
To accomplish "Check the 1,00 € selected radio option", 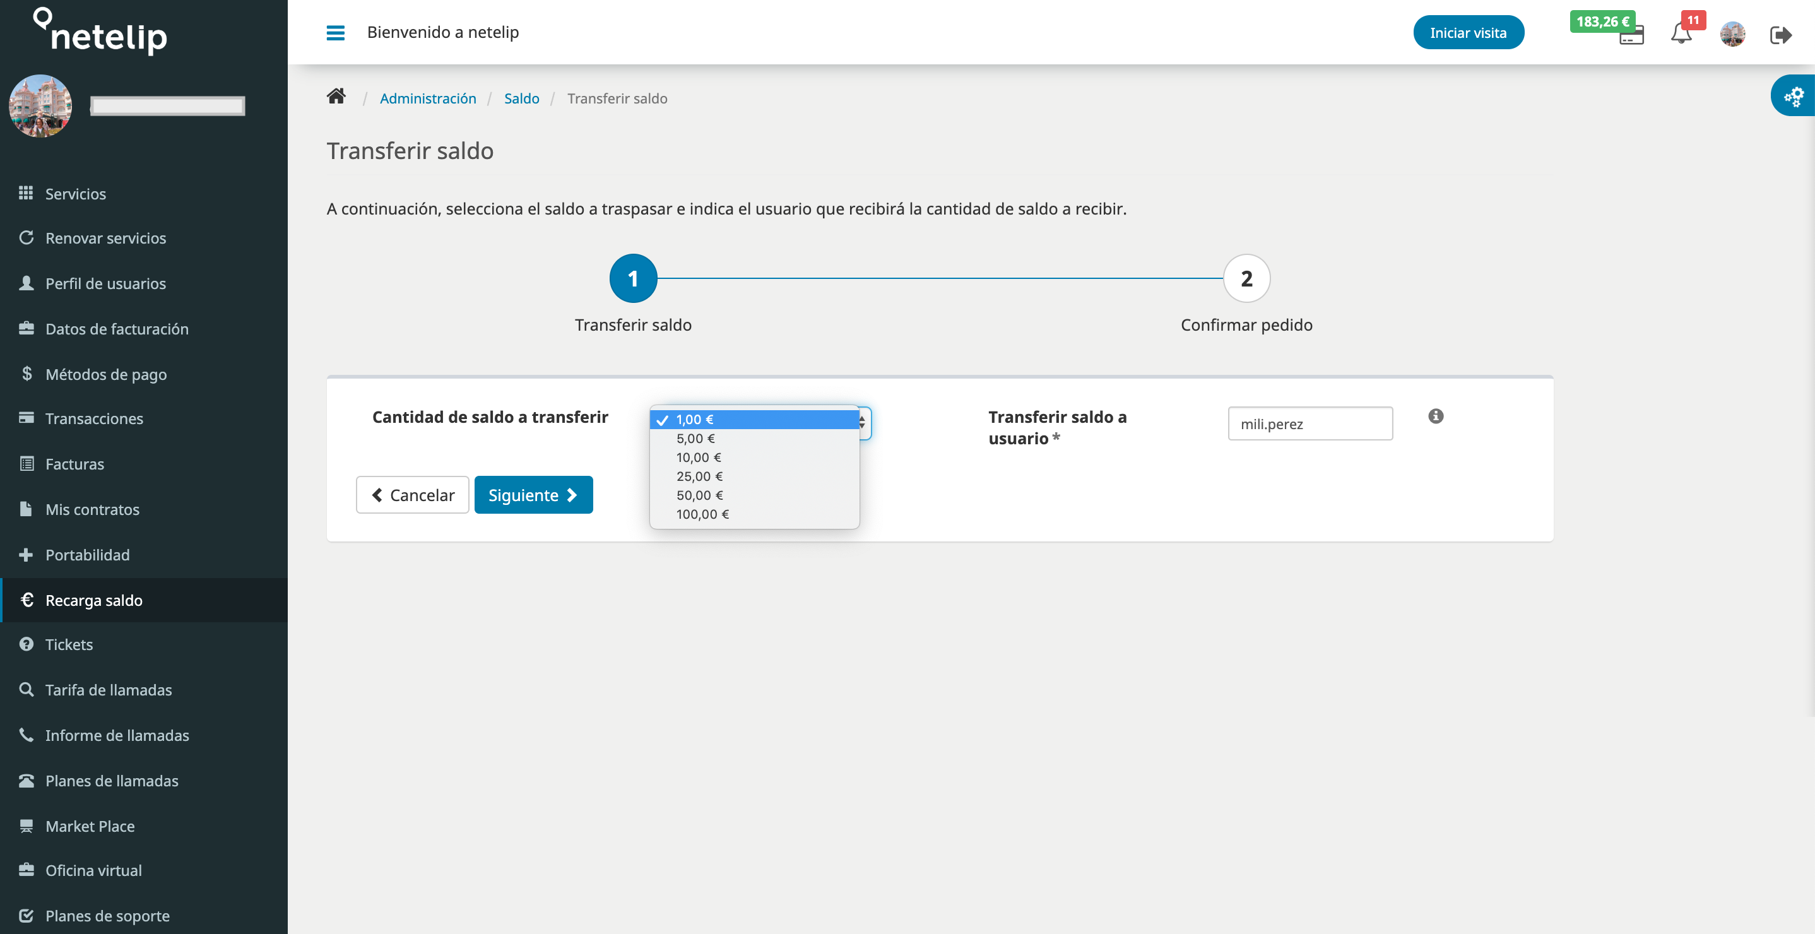I will point(755,418).
